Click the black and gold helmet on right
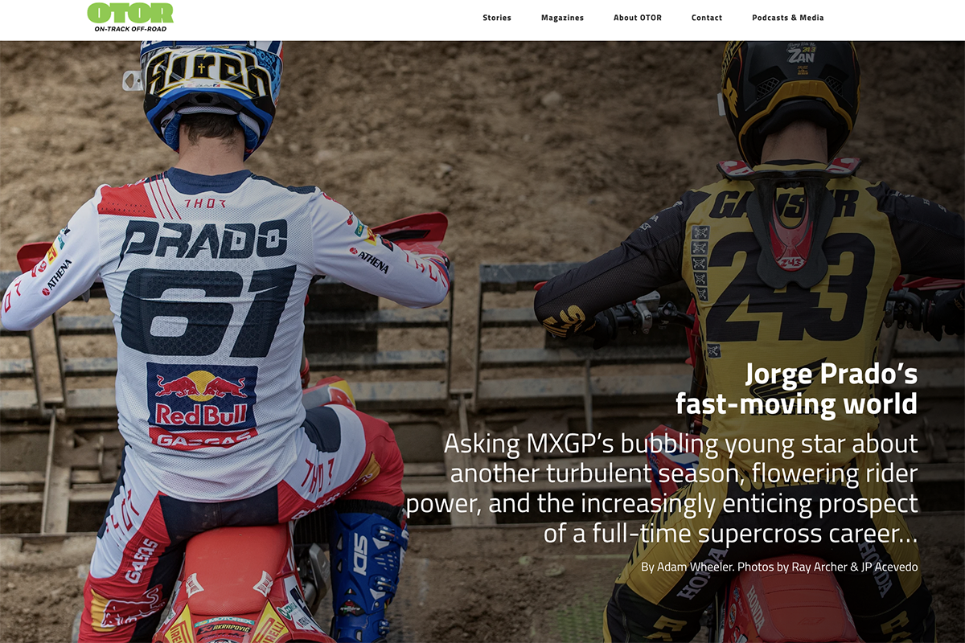The image size is (965, 643). tap(790, 98)
